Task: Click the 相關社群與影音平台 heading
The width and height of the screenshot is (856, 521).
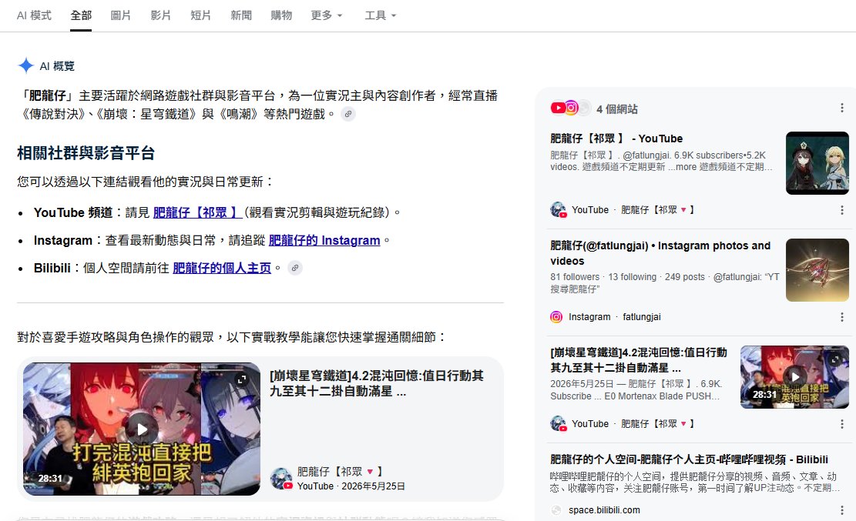Action: click(86, 152)
